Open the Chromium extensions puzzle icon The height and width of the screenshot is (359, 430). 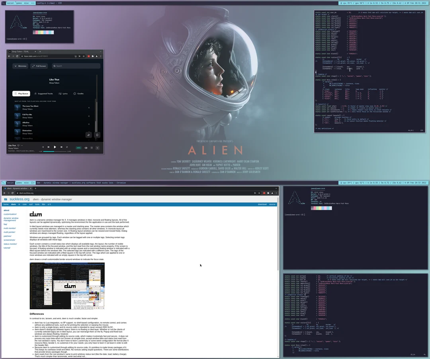(268, 193)
